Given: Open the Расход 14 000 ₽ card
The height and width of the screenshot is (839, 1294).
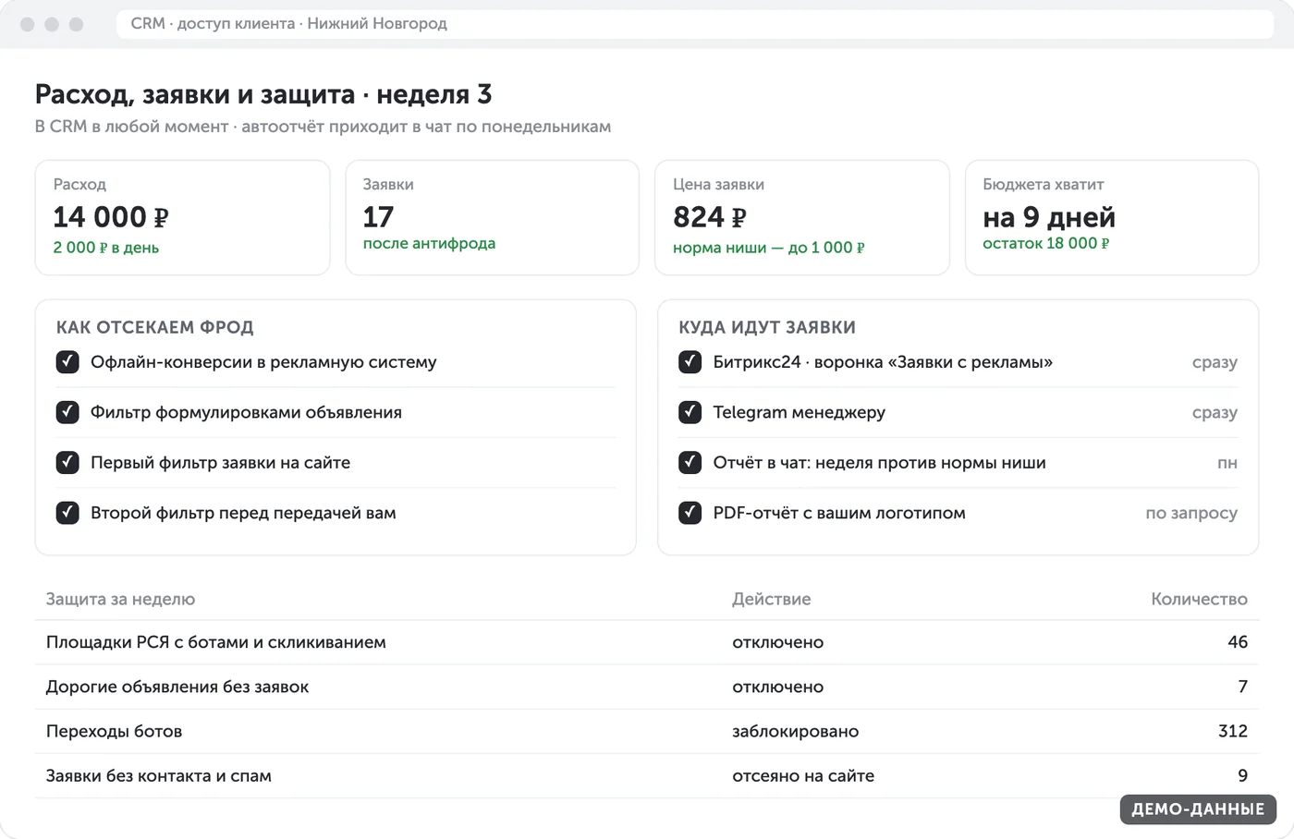Looking at the screenshot, I should (182, 217).
